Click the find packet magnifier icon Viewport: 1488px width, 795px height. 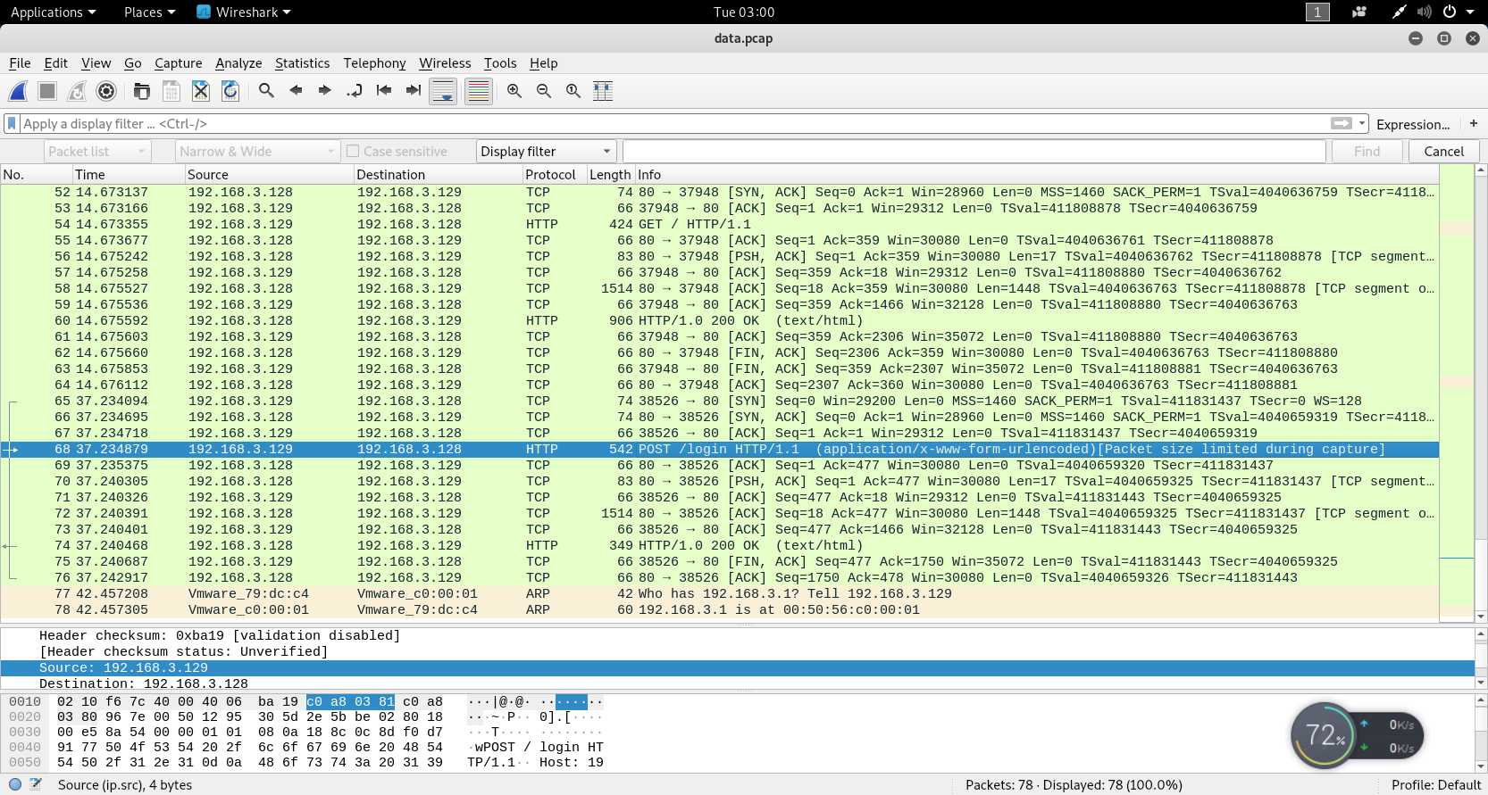[266, 91]
